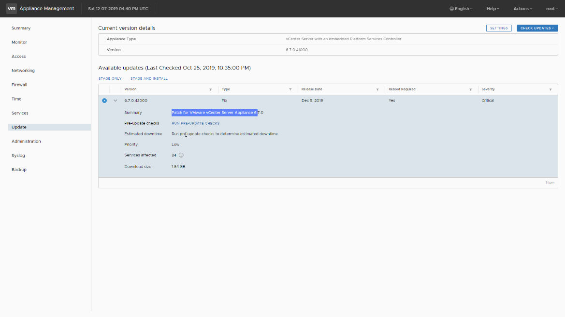Click the 1 item count footer

(550, 183)
